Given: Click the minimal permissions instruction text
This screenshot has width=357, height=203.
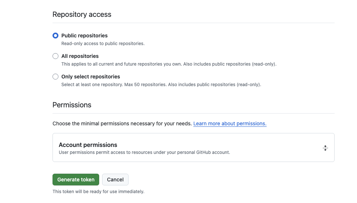Looking at the screenshot, I should coord(122,123).
